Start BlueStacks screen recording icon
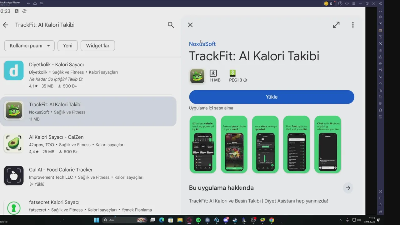This screenshot has width=400, height=225. coord(380,70)
